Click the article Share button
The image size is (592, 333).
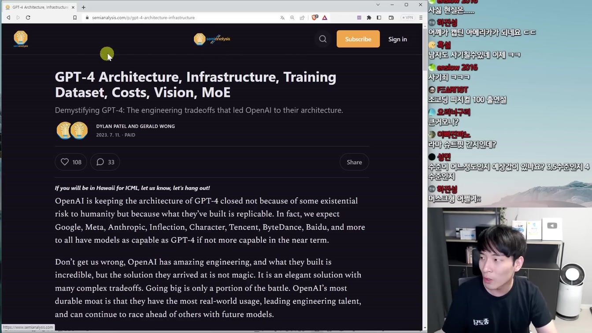tap(354, 162)
